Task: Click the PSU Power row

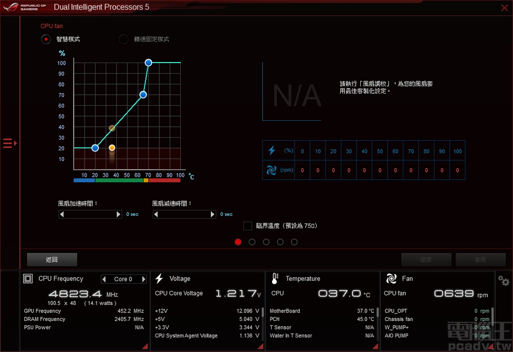Action: [84, 327]
